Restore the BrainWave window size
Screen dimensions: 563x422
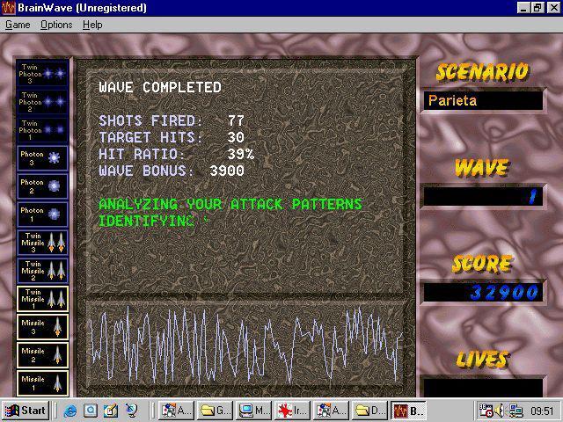pos(537,8)
